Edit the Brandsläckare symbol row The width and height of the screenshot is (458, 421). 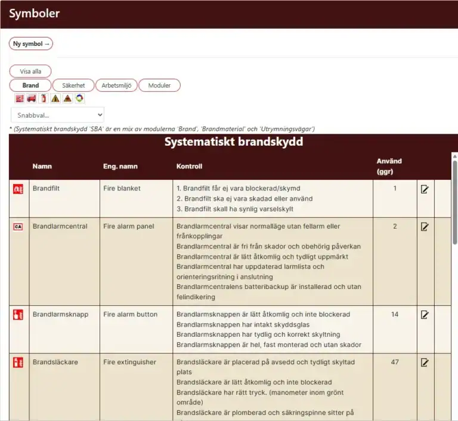point(425,363)
